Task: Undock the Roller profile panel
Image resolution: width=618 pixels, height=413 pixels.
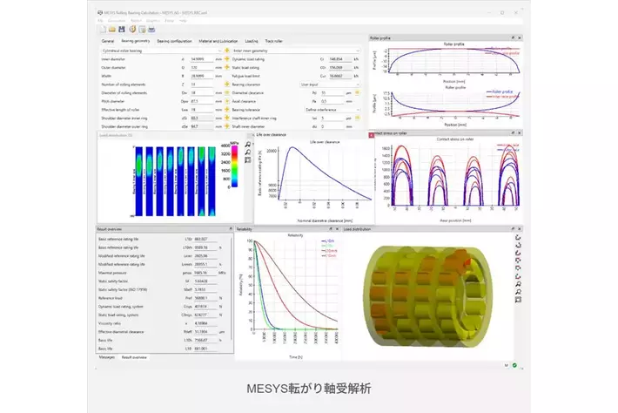Action: 513,37
